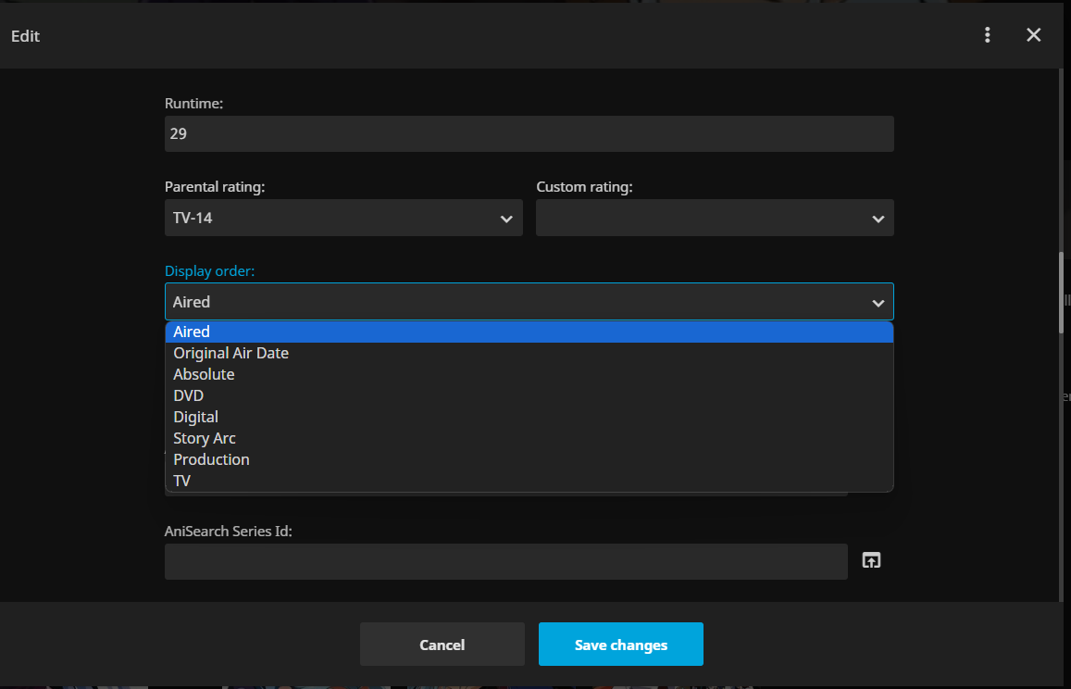Close the Edit dialog
Viewport: 1071px width, 689px height.
1033,35
